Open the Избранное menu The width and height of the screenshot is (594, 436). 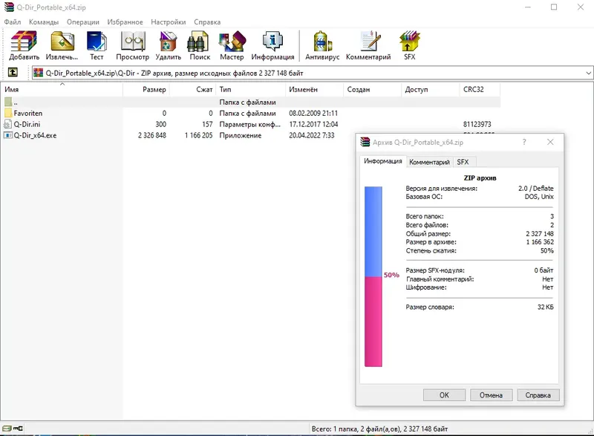click(x=125, y=22)
